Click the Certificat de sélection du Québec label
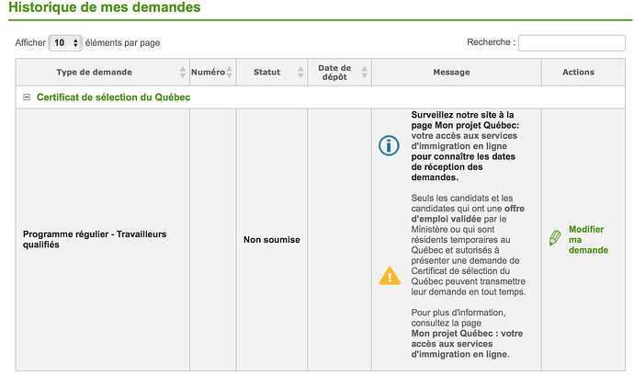The height and width of the screenshot is (376, 634). tap(113, 97)
